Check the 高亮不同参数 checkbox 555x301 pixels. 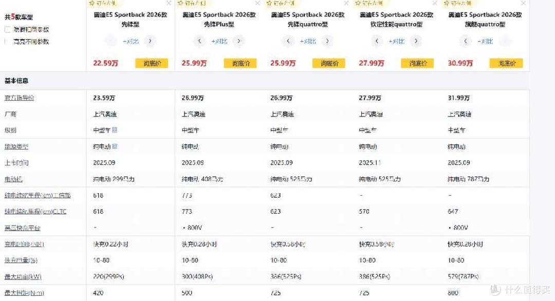pos(7,42)
